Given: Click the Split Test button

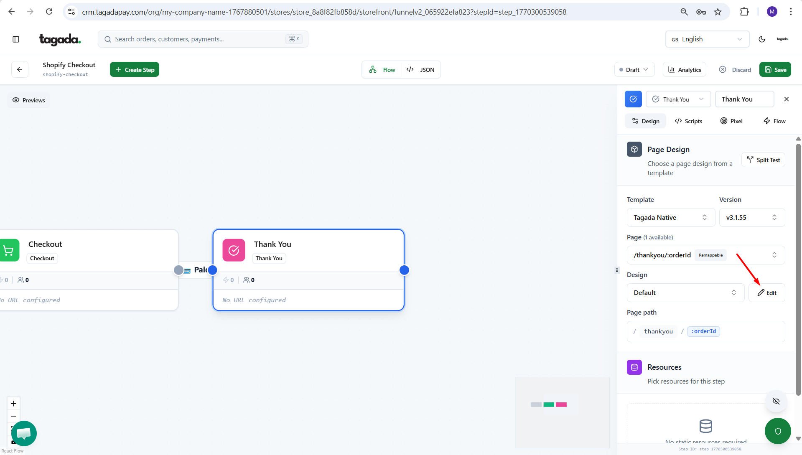Looking at the screenshot, I should tap(763, 160).
